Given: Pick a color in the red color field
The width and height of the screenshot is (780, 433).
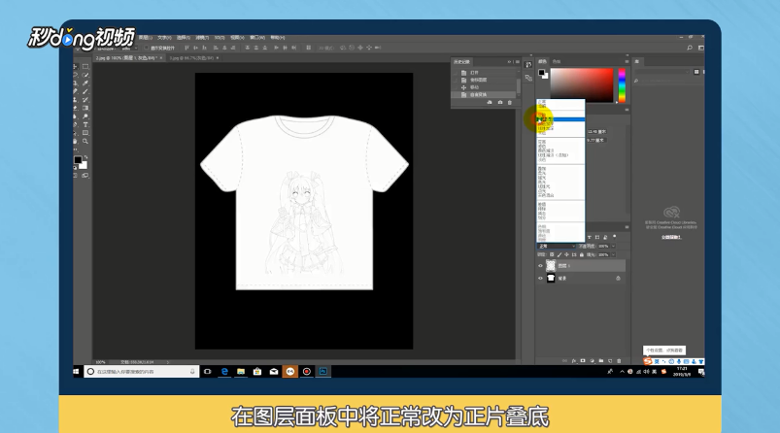Looking at the screenshot, I should (x=582, y=85).
